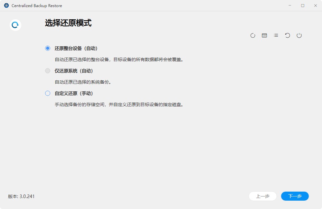The height and width of the screenshot is (209, 322).
Task: Click the Centralized Backup Restore title bar icon
Action: click(x=6, y=5)
